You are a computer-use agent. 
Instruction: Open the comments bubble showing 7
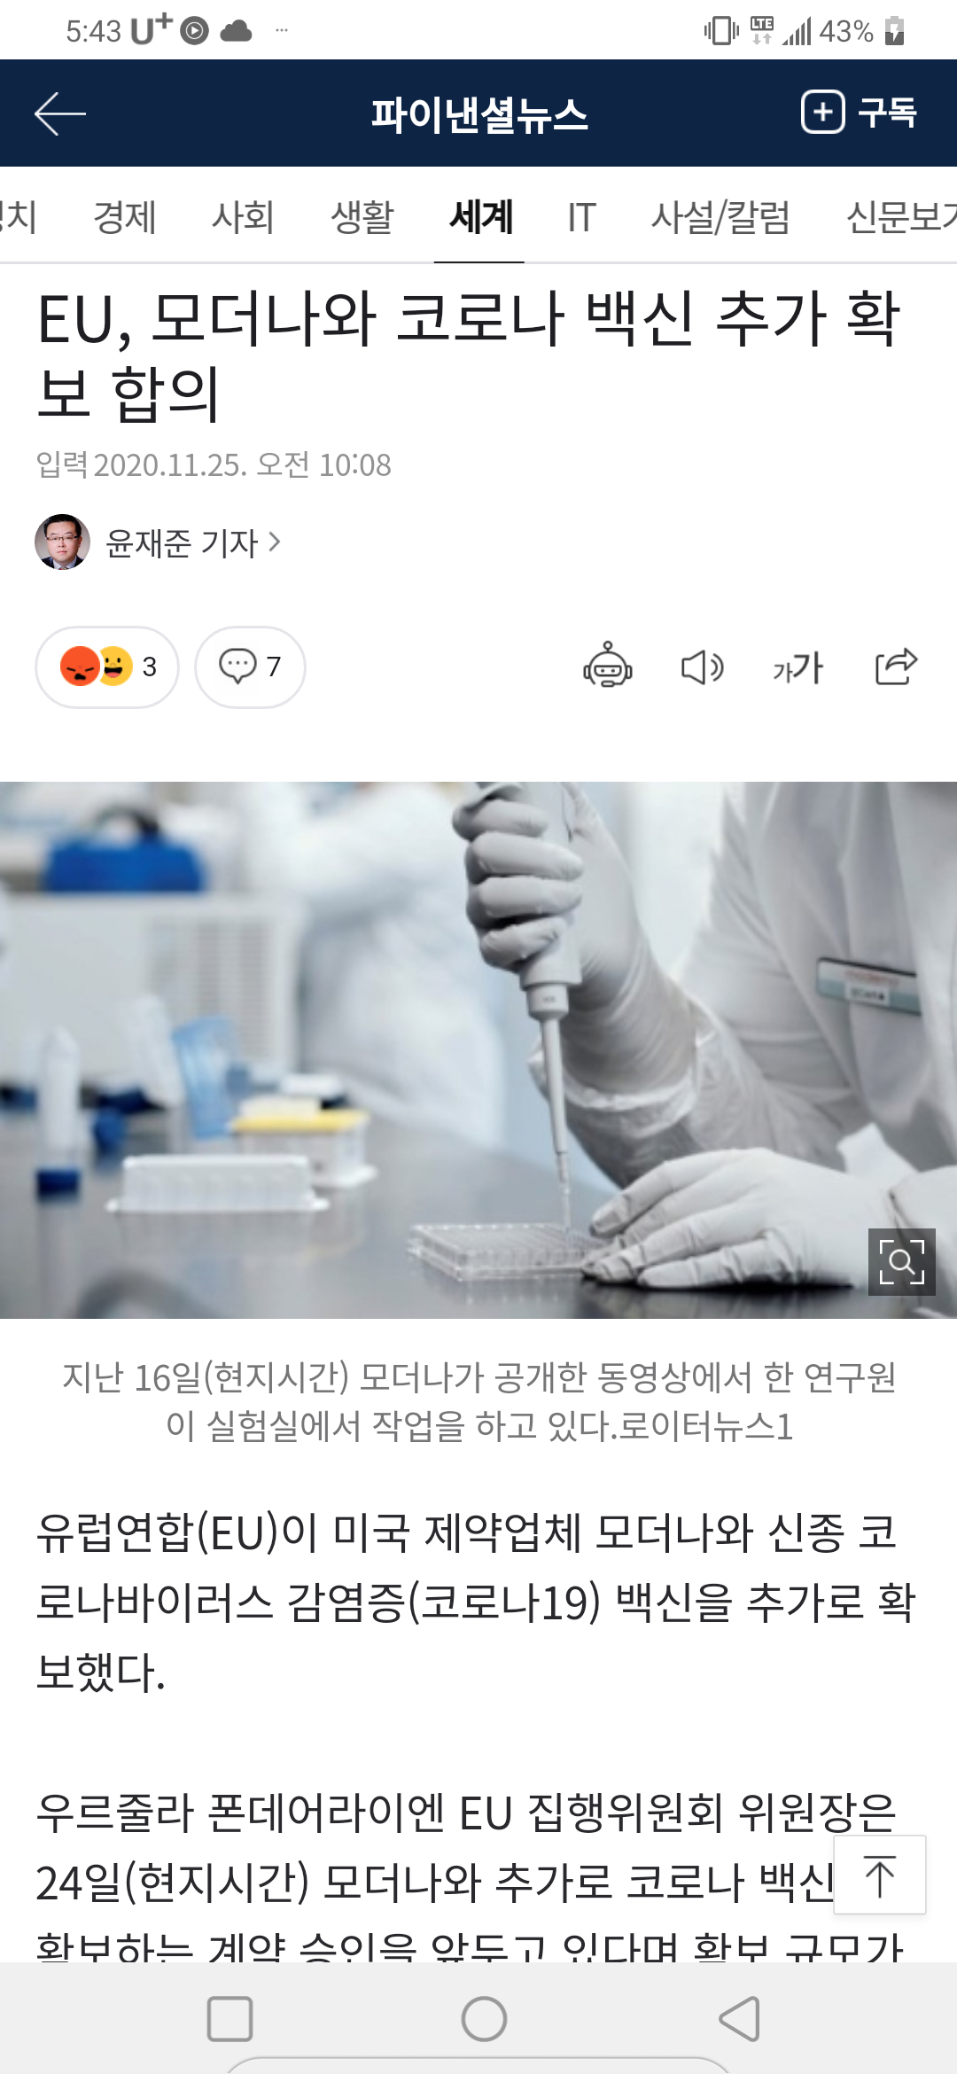[x=250, y=667]
